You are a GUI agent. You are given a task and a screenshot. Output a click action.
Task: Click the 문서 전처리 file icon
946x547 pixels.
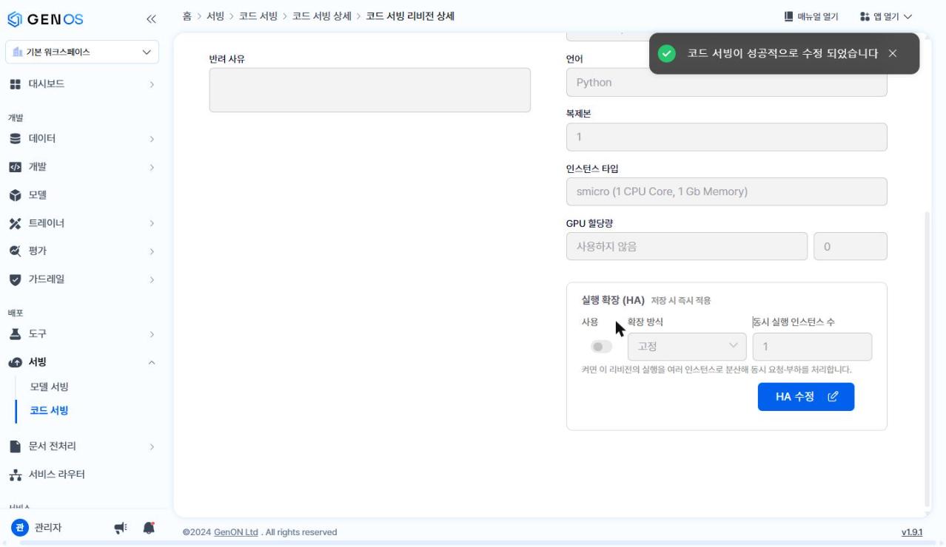(15, 446)
